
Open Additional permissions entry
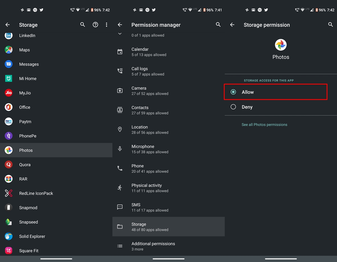(168, 246)
